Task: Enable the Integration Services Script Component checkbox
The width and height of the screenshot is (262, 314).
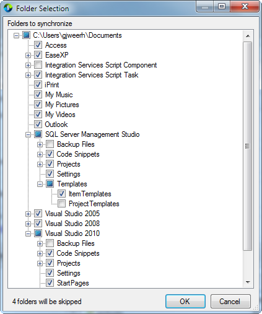Action: coord(38,65)
